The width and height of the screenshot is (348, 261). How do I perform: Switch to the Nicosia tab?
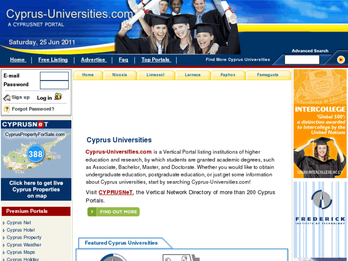120,75
